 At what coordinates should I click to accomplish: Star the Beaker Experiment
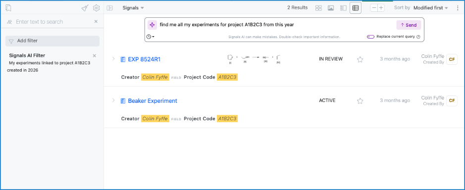(x=360, y=101)
